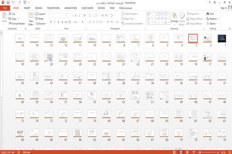Switch to the TRANSITIONS tab
The height and width of the screenshot is (154, 232).
coord(53,8)
